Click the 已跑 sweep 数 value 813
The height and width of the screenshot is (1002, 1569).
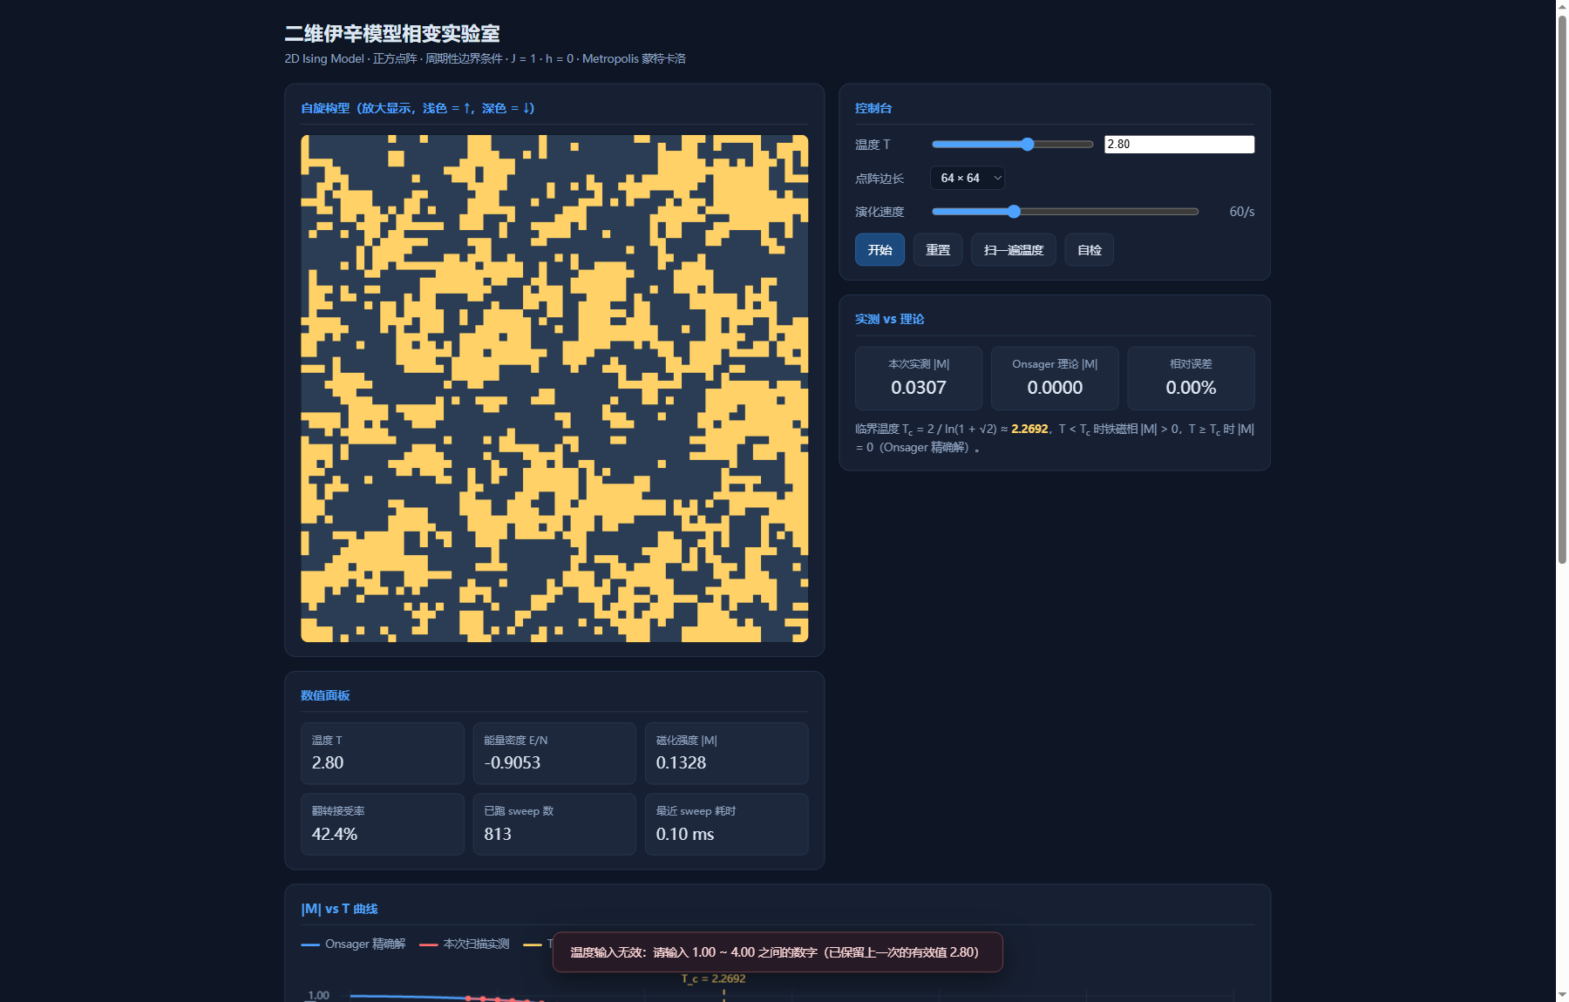pyautogui.click(x=498, y=834)
